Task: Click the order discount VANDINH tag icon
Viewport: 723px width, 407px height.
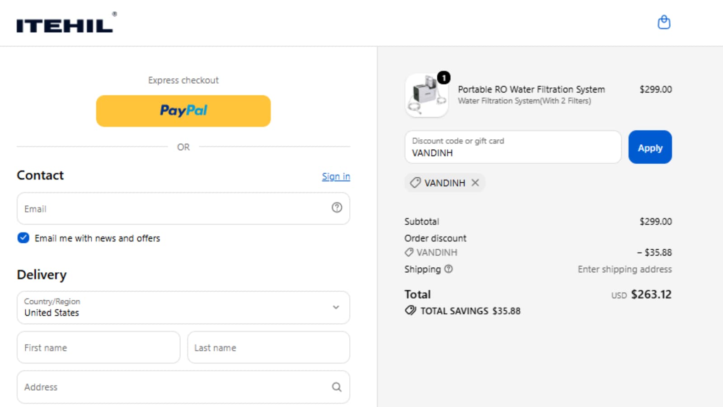Action: point(409,252)
